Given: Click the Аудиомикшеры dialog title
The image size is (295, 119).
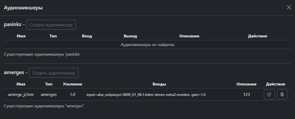Looking at the screenshot, I should coord(23,8).
